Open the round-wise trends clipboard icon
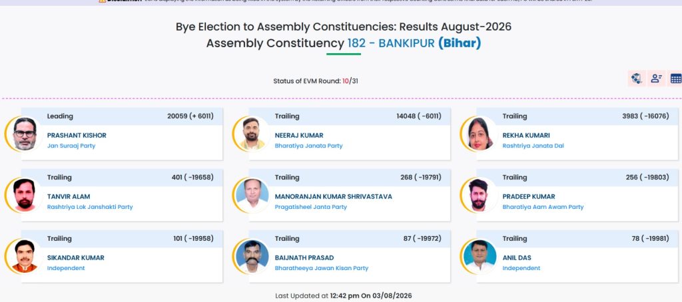The height and width of the screenshot is (302, 682). (636, 78)
